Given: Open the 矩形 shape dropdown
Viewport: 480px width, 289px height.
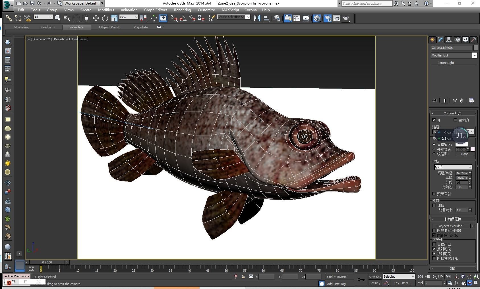Looking at the screenshot, I should click(453, 167).
